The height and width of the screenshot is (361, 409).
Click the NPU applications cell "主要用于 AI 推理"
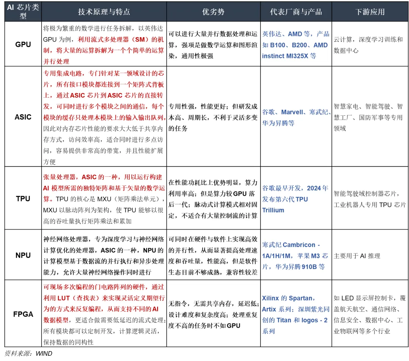(370, 255)
